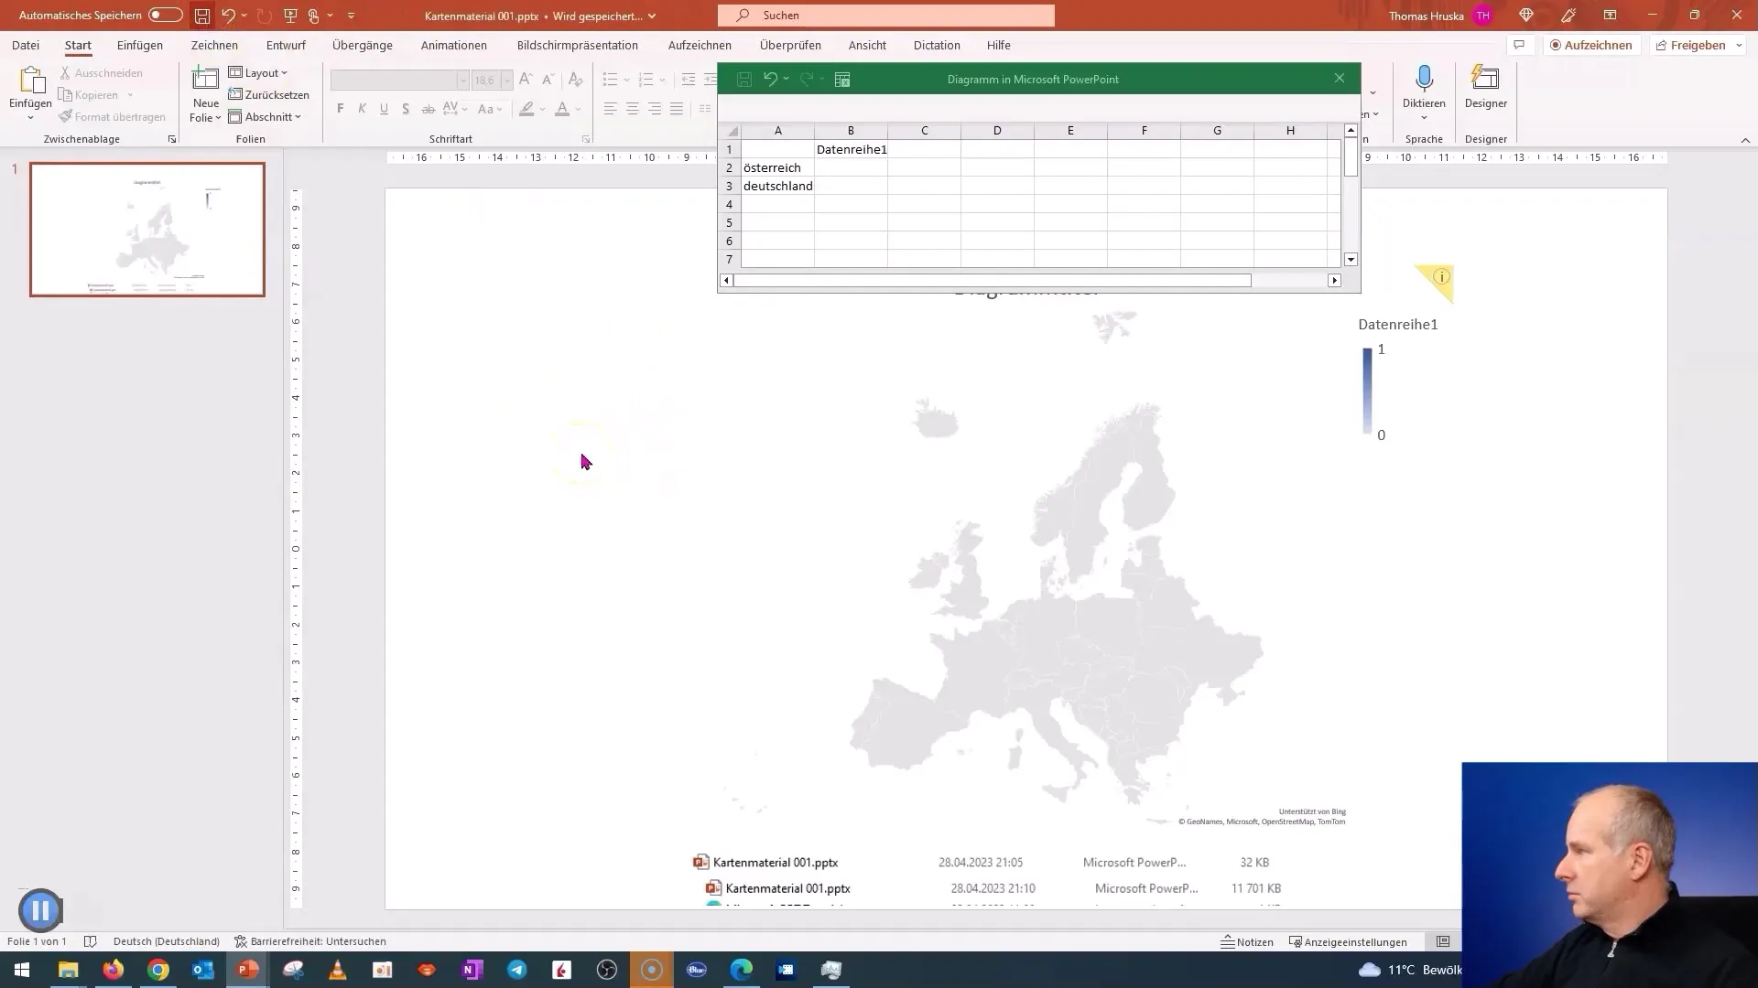Open Quick Access Toolbar customize dropdown

351,16
